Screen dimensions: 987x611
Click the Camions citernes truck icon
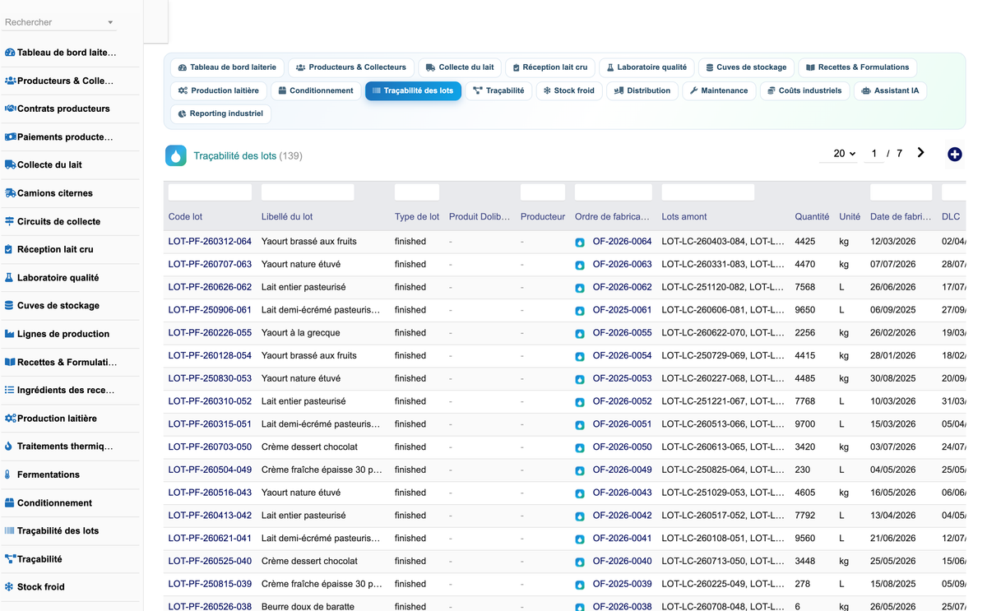point(10,193)
